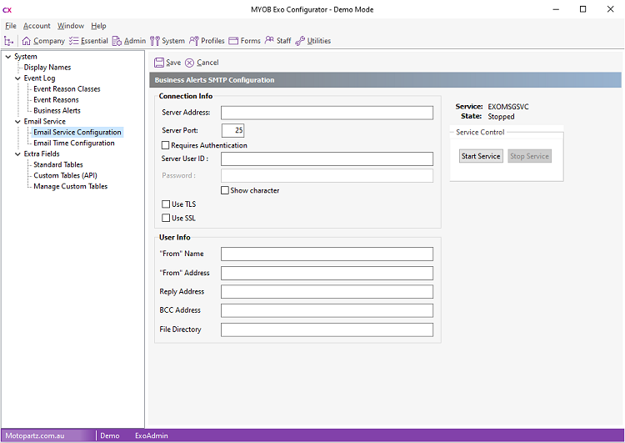Select Business Alerts tree item

57,111
